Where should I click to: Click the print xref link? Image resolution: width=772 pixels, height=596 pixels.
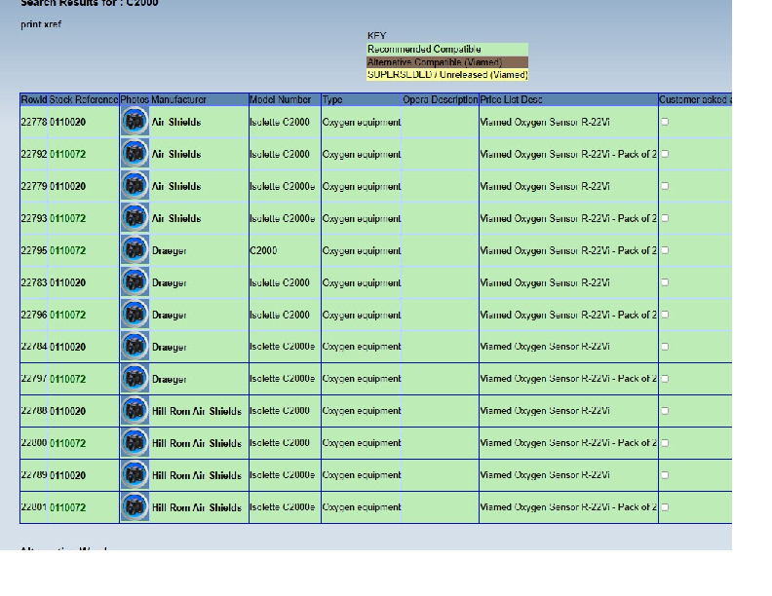pos(41,24)
